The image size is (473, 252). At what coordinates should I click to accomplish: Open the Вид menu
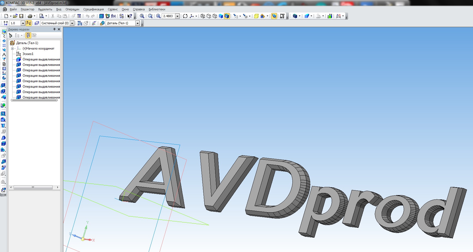point(59,9)
